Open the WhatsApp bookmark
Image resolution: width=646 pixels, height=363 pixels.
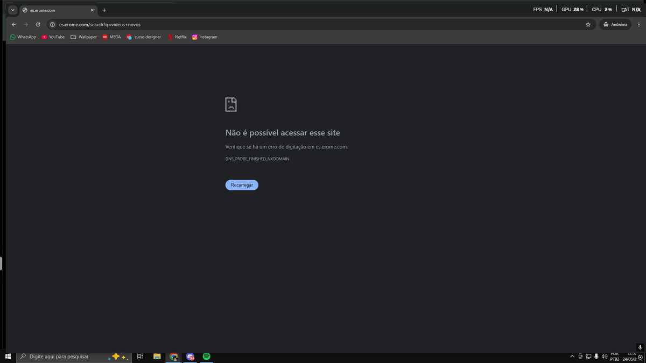coord(23,37)
